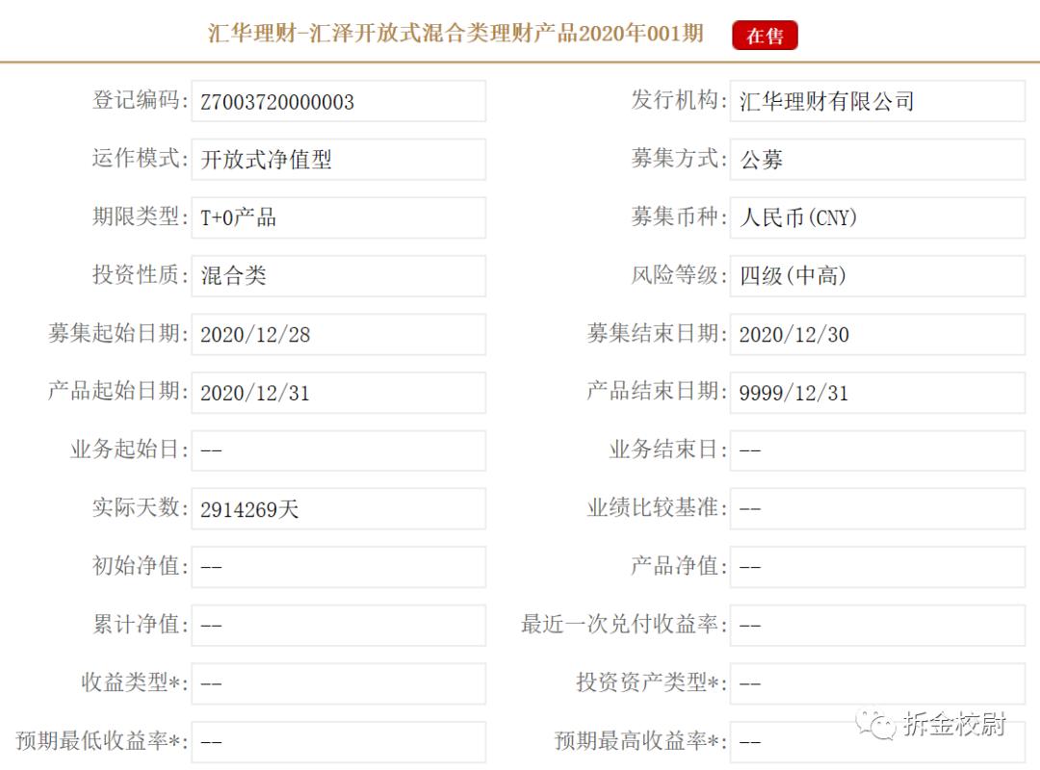Select the empty 初始净值 field

337,567
